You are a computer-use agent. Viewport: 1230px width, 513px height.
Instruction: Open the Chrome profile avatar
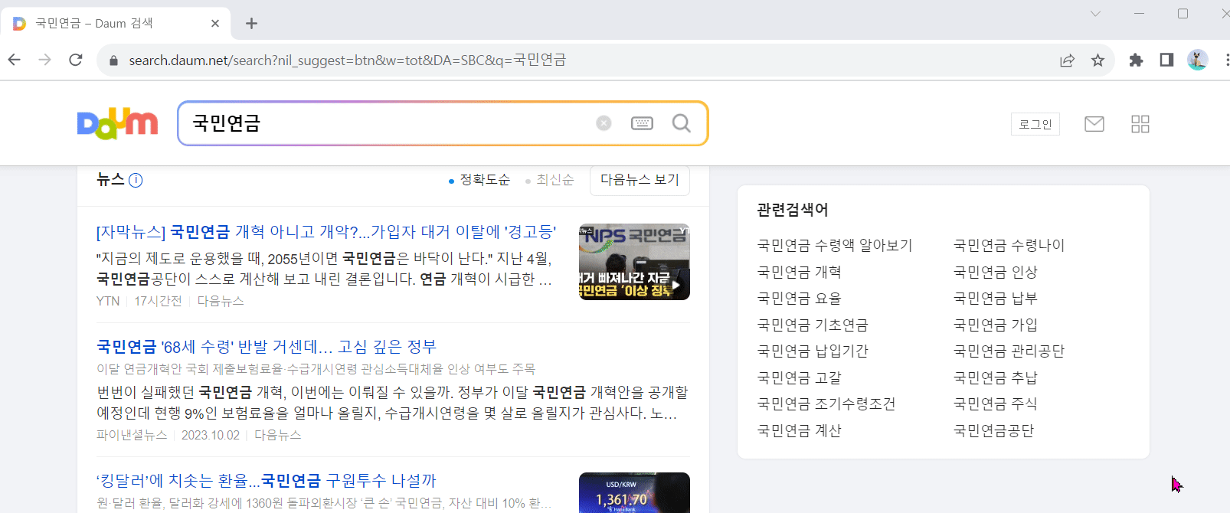pyautogui.click(x=1197, y=60)
